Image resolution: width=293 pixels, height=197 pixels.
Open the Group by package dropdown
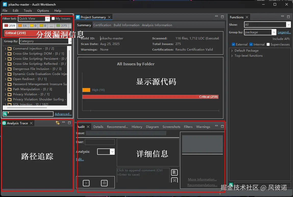point(274,32)
